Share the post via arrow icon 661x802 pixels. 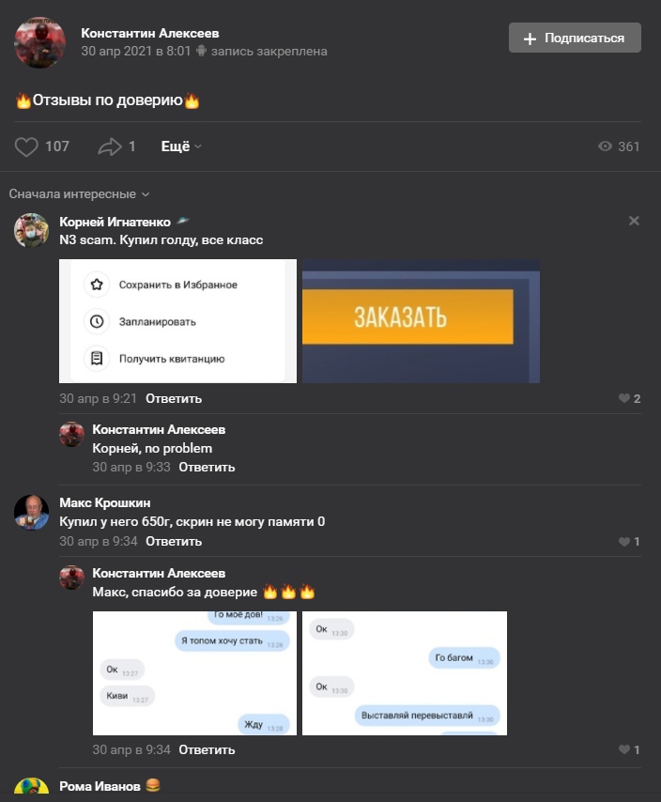(x=110, y=147)
